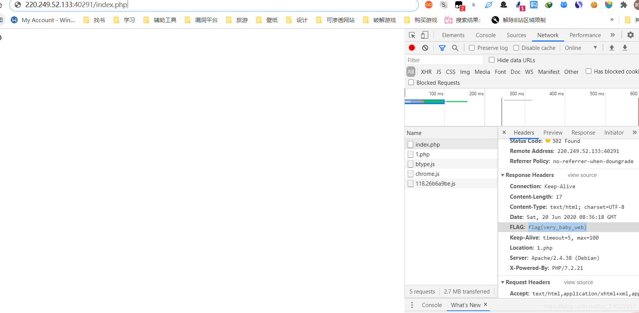This screenshot has width=639, height=313.
Task: Click the gray S extension icon
Action: coord(444,4)
